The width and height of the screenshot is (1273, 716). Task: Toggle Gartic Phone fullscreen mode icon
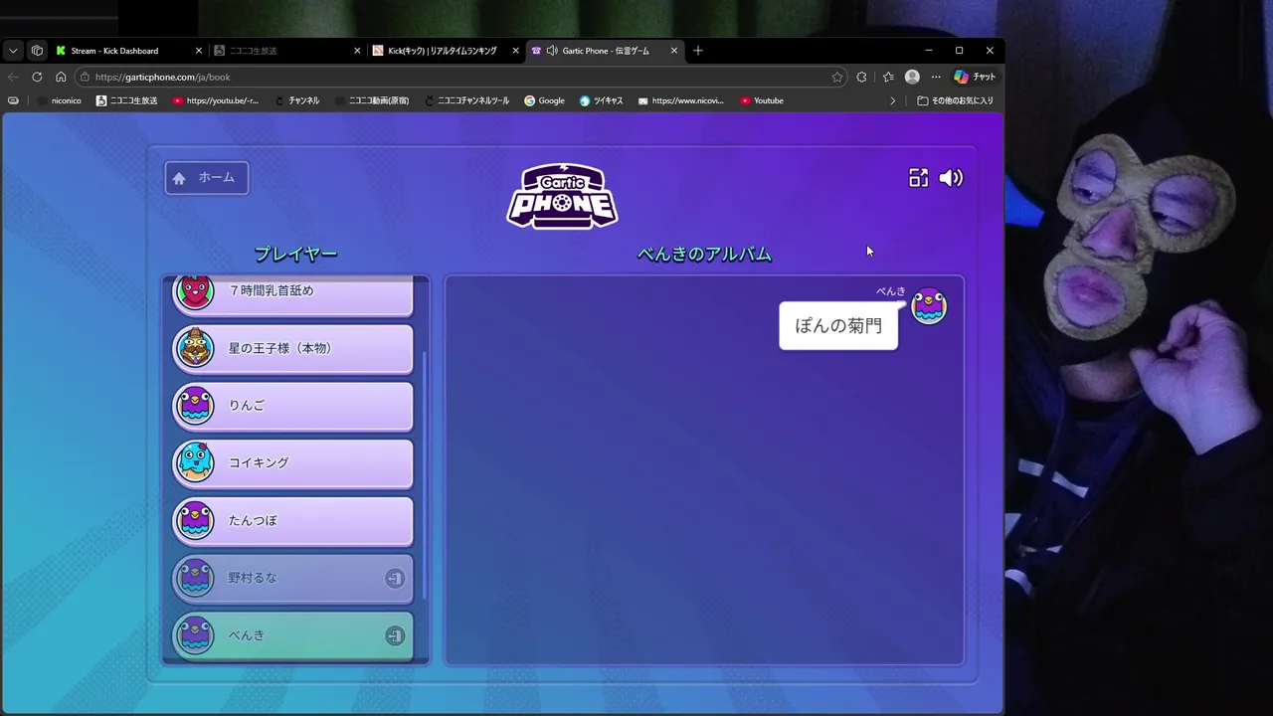point(918,178)
